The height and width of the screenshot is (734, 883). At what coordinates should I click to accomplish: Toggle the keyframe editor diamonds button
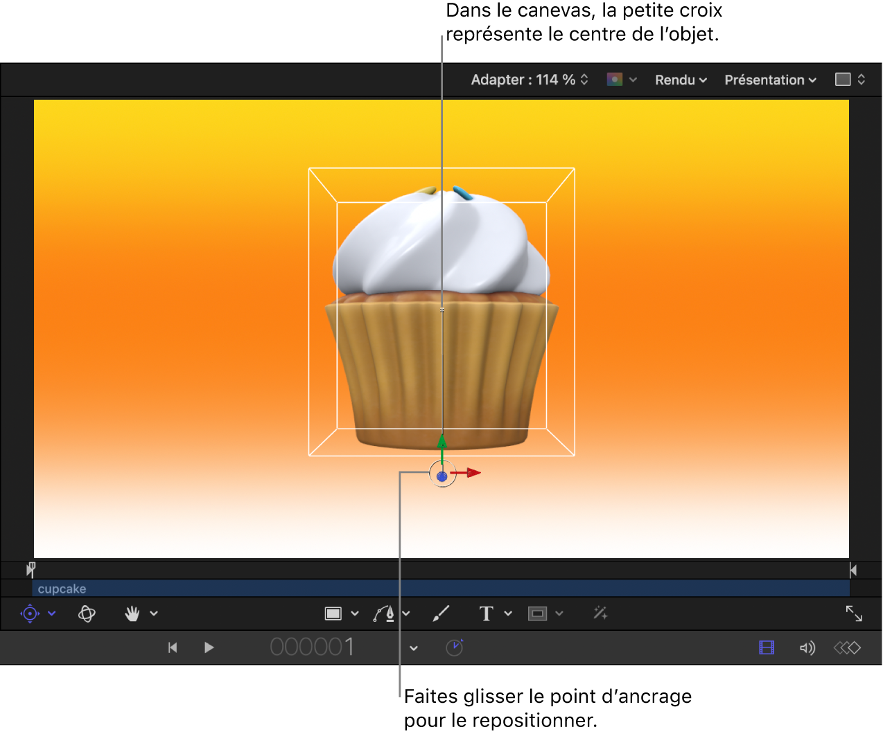coord(847,648)
